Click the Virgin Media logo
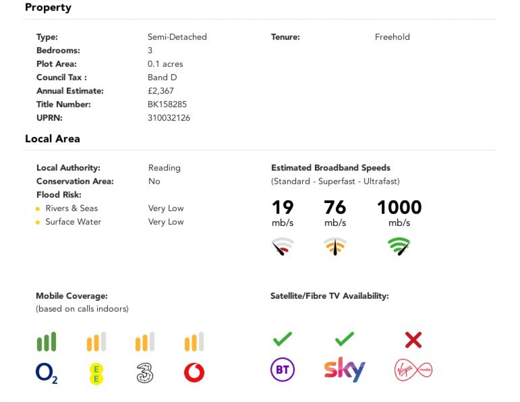520x402 pixels. coord(413,370)
